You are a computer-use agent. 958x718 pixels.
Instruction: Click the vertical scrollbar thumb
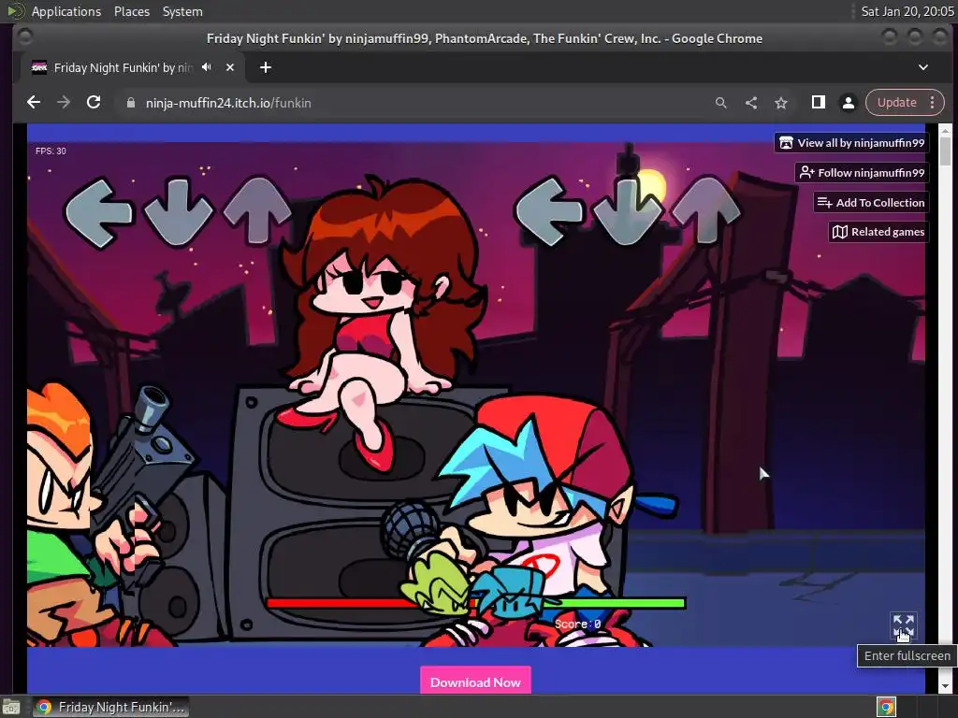(945, 151)
